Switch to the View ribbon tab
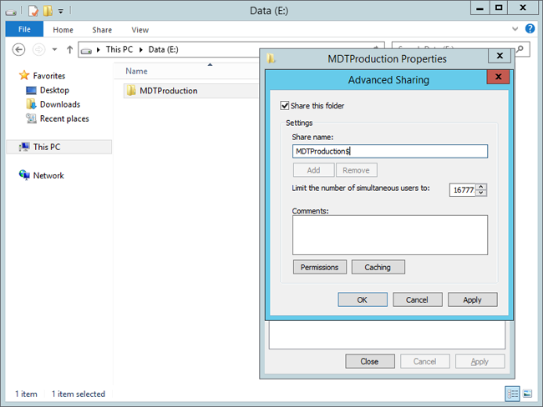Image resolution: width=543 pixels, height=407 pixels. click(140, 30)
